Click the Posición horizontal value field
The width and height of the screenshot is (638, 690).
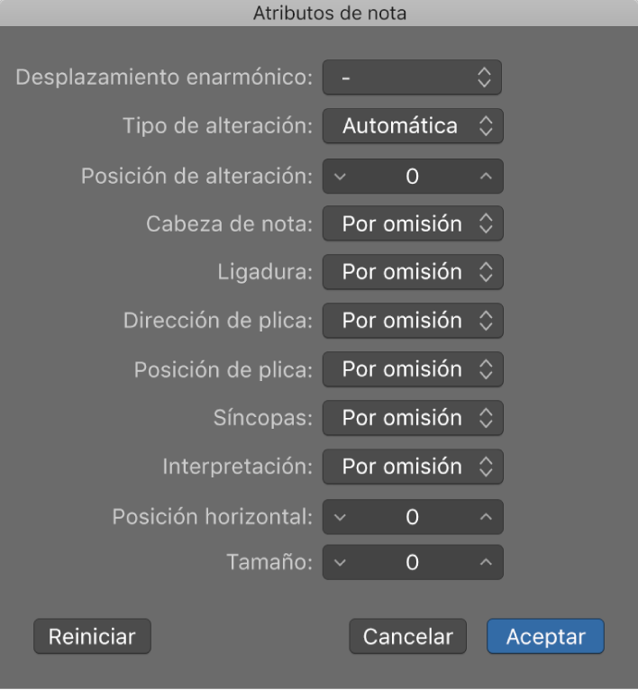click(x=412, y=517)
